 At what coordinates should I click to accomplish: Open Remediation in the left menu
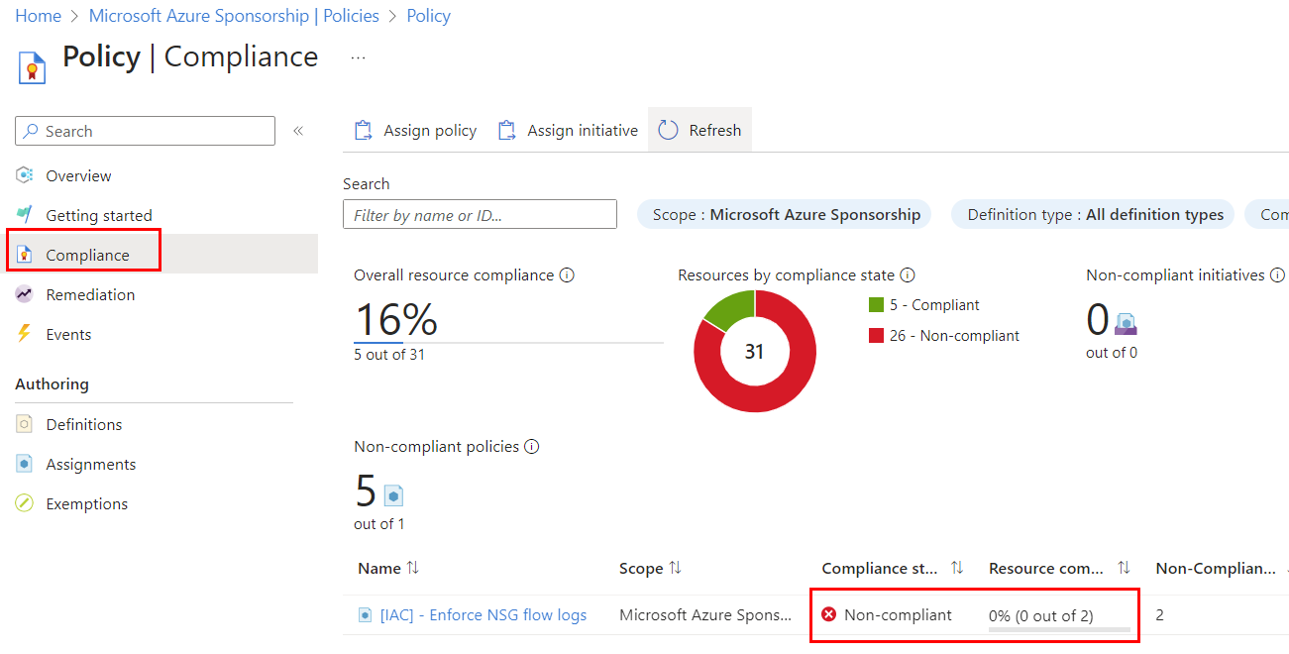(90, 294)
